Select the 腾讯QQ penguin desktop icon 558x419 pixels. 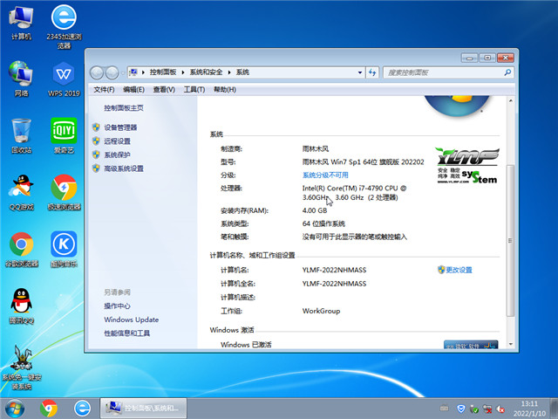point(21,306)
